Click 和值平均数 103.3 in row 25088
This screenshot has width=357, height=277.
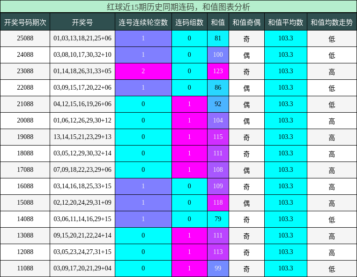pyautogui.click(x=286, y=38)
